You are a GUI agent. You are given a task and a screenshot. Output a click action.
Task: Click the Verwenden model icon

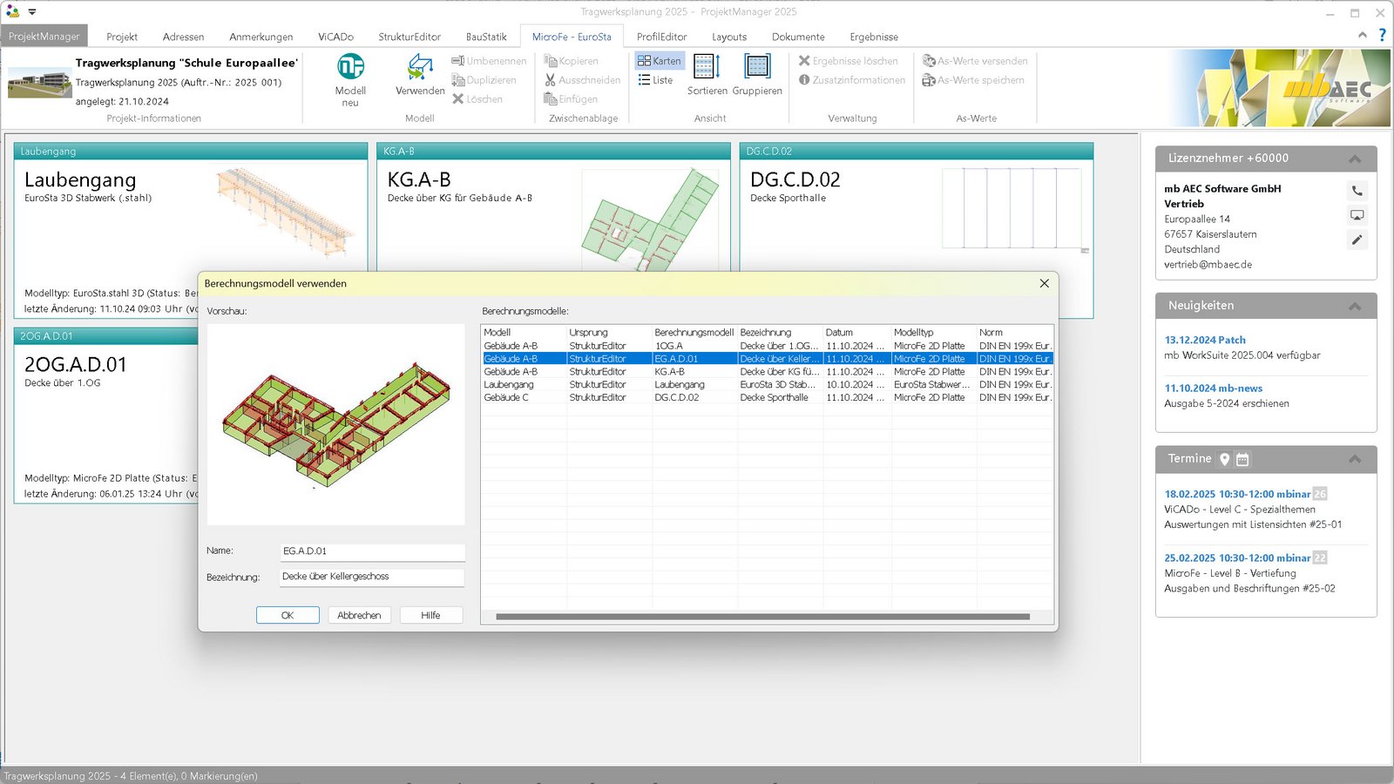[x=420, y=67]
